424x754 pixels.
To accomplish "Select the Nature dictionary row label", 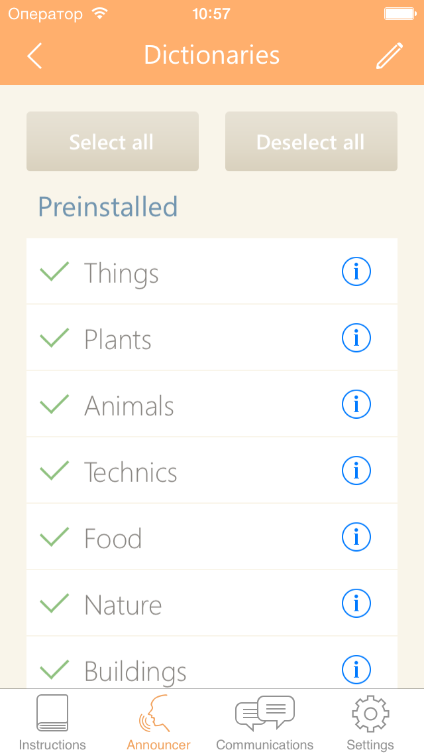I will pos(123,605).
